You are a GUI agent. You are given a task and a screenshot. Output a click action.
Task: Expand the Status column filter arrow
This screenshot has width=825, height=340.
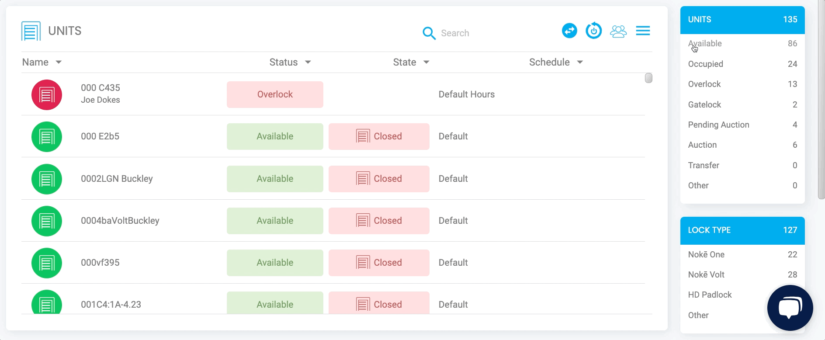pos(308,62)
